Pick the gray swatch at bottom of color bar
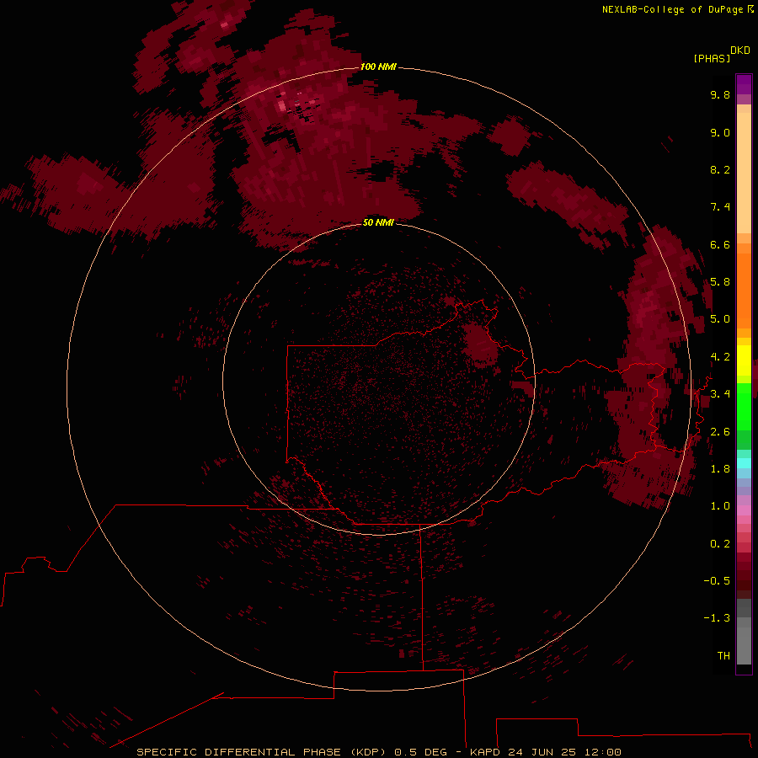The image size is (758, 758). click(x=744, y=645)
